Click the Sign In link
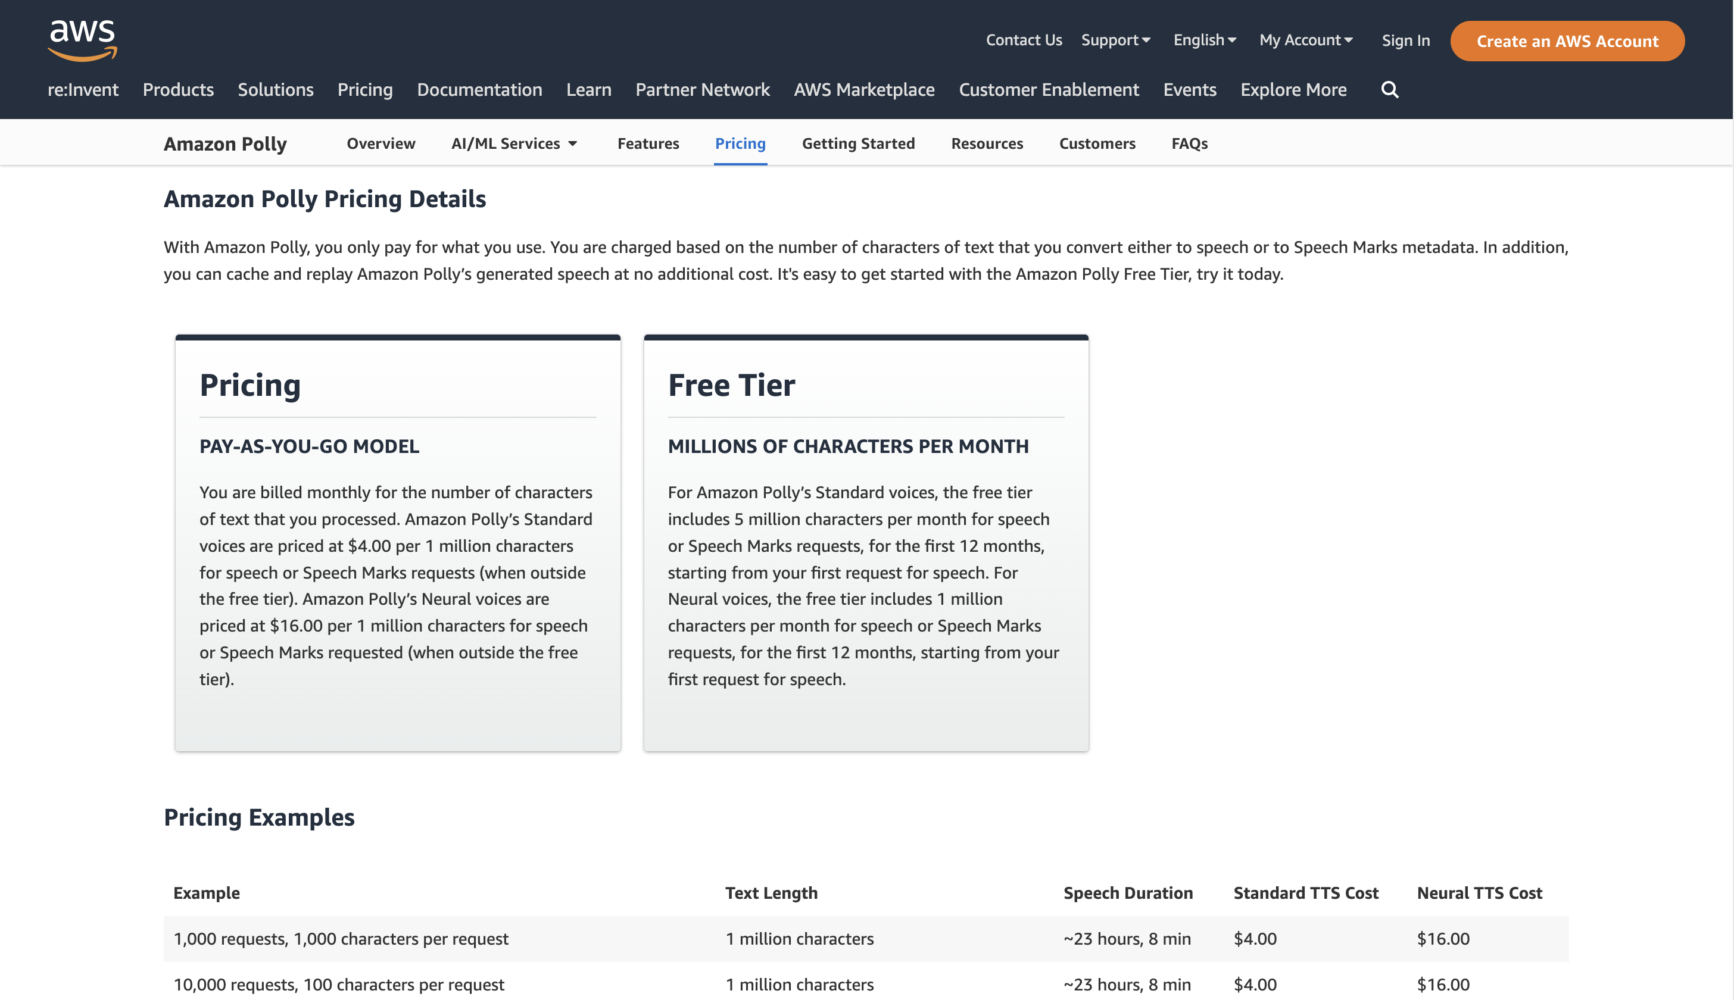This screenshot has width=1734, height=1000. coord(1406,40)
